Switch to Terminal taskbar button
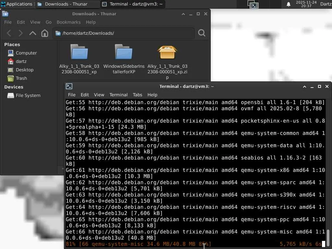This screenshot has height=249, width=332. (133, 4)
